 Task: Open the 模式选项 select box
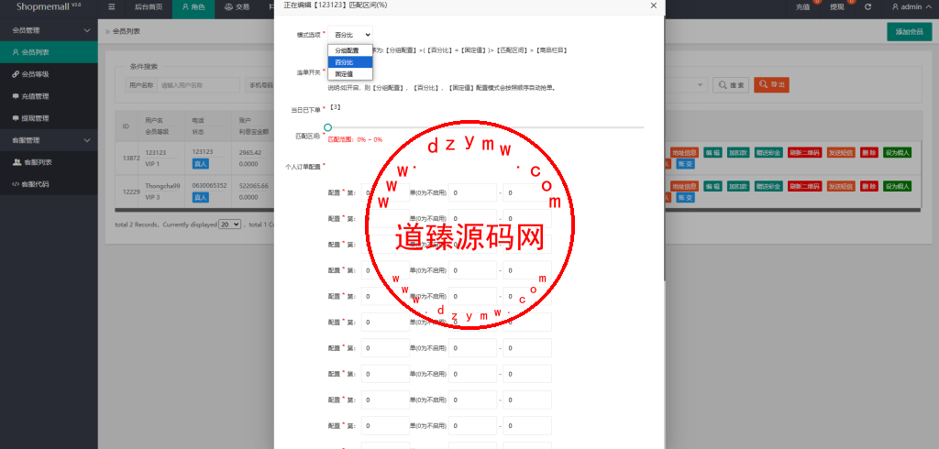tap(350, 35)
